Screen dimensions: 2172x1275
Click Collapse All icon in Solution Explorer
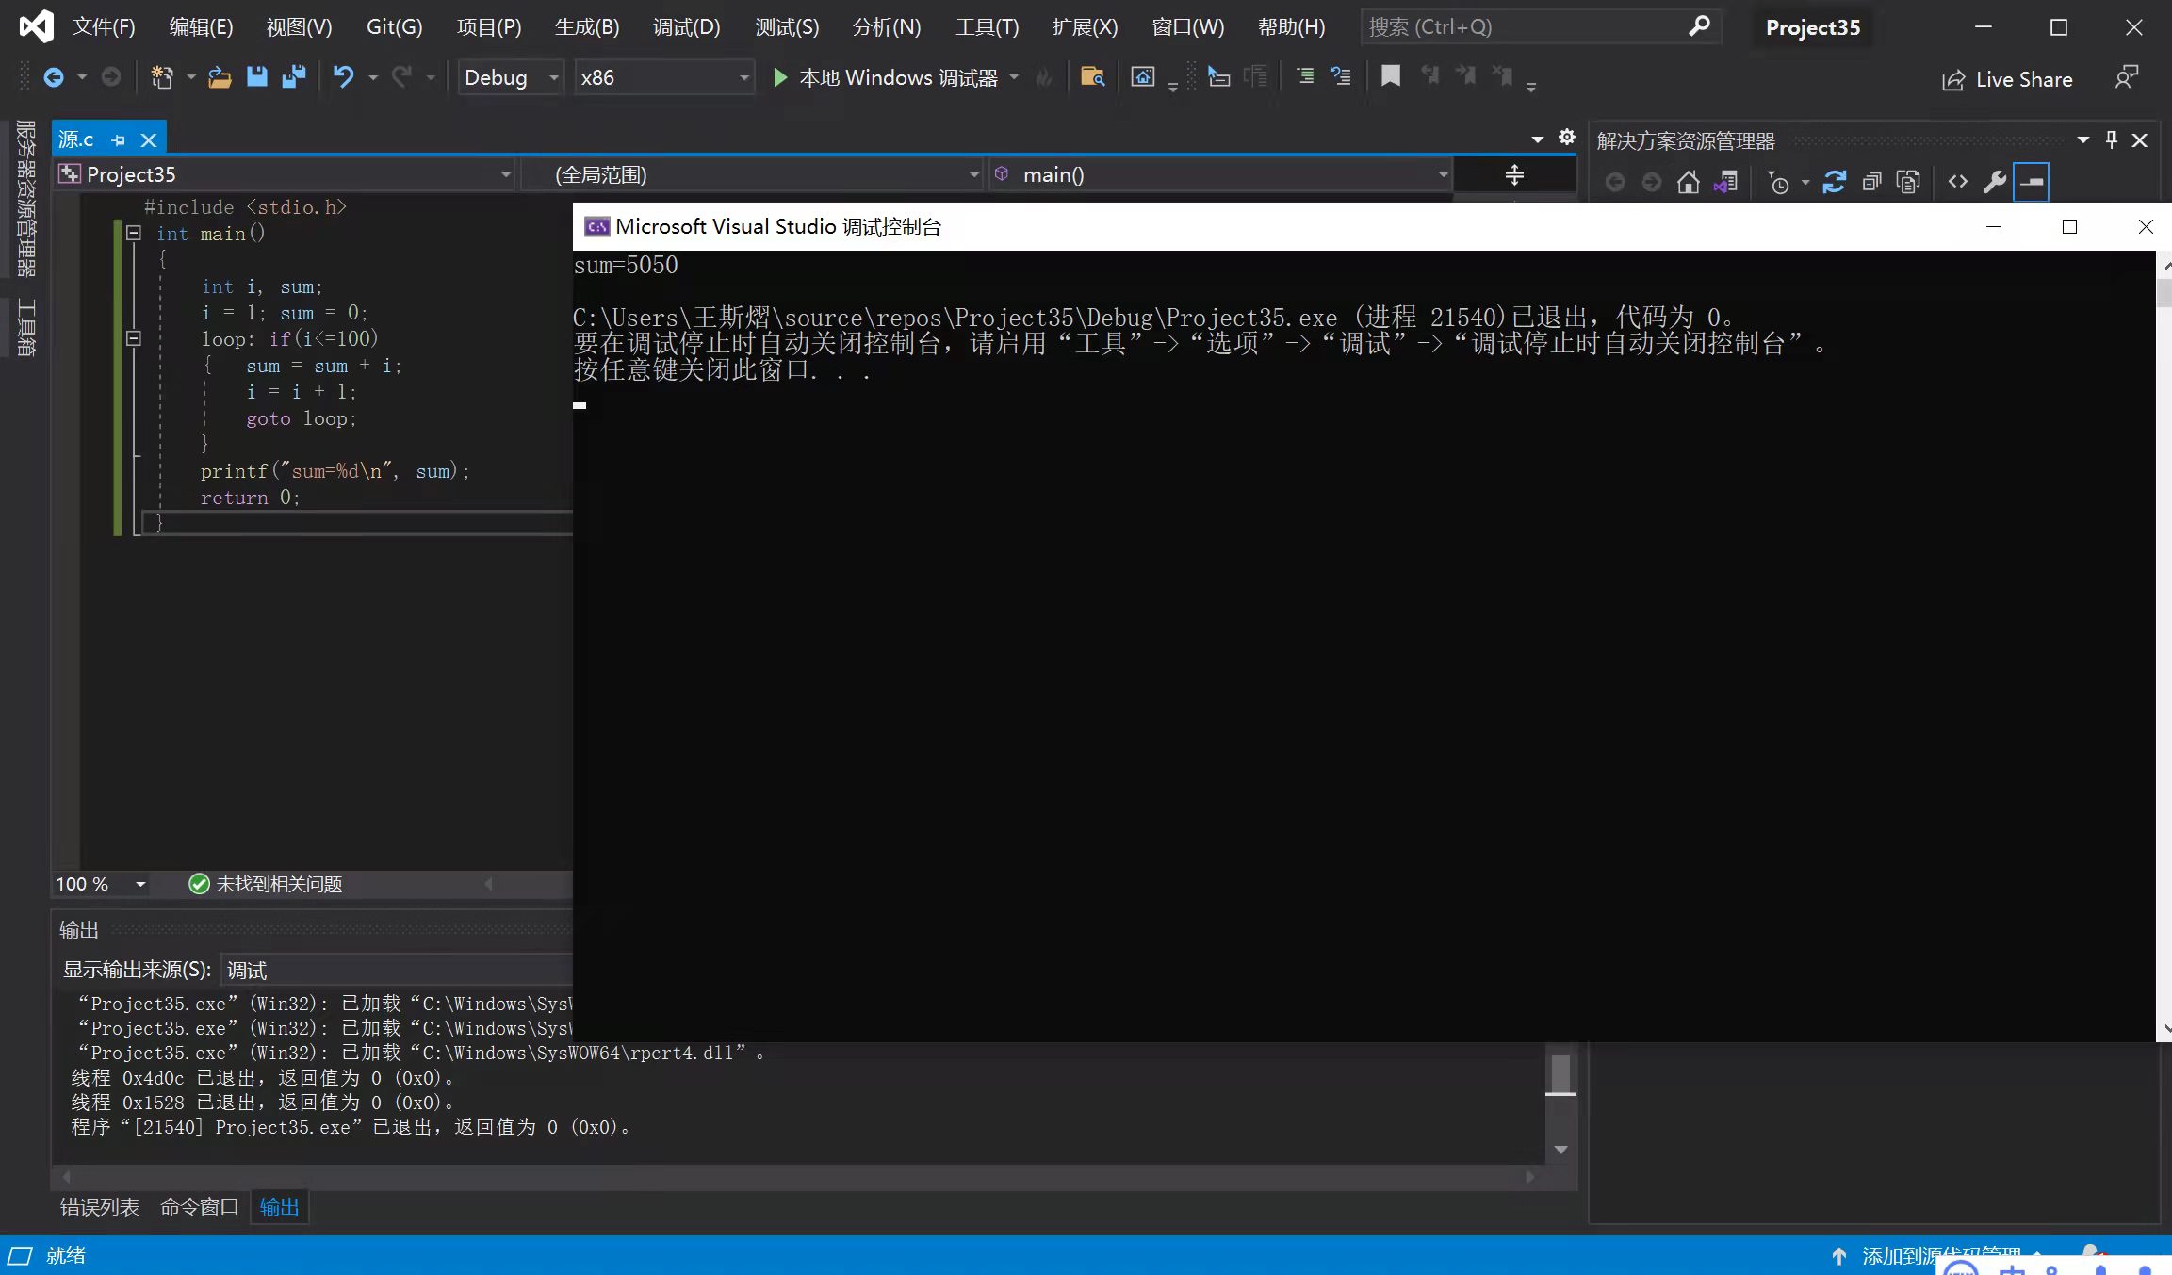pyautogui.click(x=1871, y=182)
